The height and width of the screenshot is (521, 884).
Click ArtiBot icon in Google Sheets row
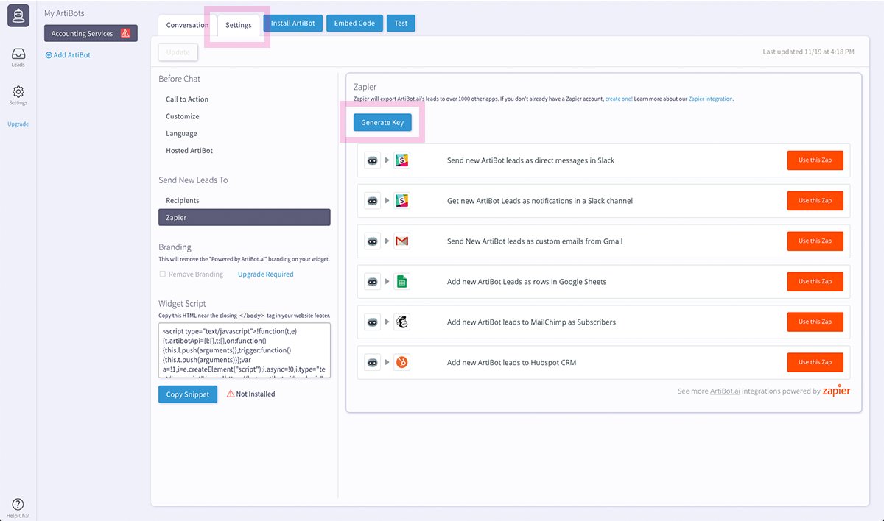pyautogui.click(x=373, y=282)
